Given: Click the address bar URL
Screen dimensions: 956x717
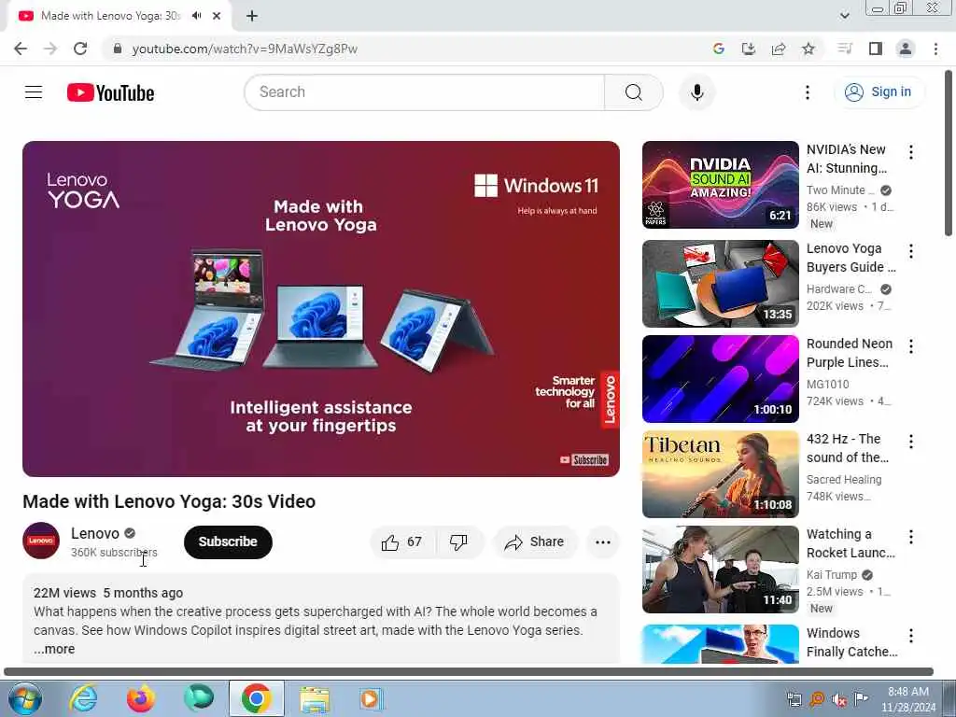Looking at the screenshot, I should [245, 49].
